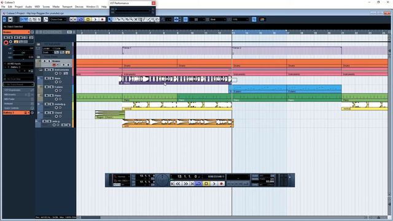393x221 pixels.
Task: Click the jog wheel on transport panel
Action: point(162,180)
